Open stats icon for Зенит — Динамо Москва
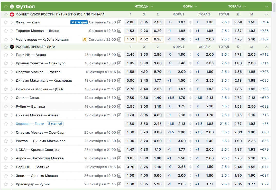This screenshot has height=190, width=276. click(x=119, y=176)
